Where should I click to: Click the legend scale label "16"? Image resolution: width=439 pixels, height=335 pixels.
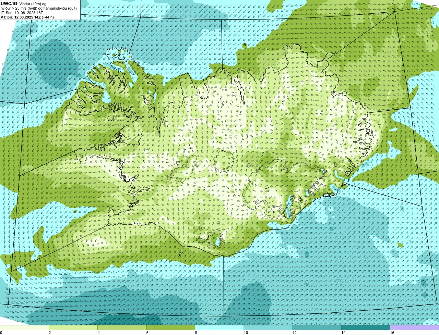coord(392,333)
